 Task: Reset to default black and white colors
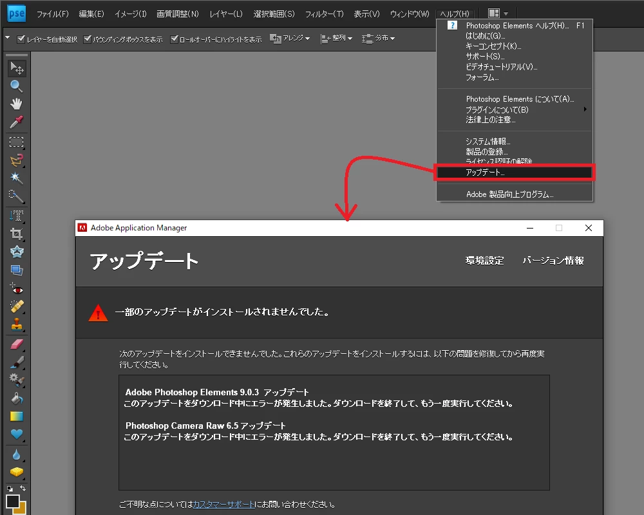10,489
